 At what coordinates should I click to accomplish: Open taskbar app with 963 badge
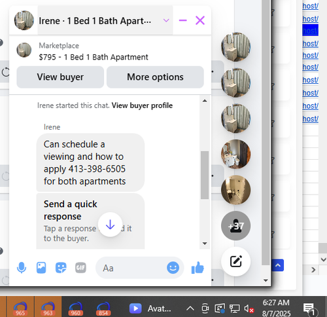point(48,308)
